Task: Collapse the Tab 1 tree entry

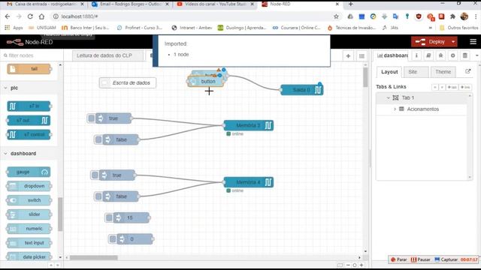Action: (x=388, y=97)
